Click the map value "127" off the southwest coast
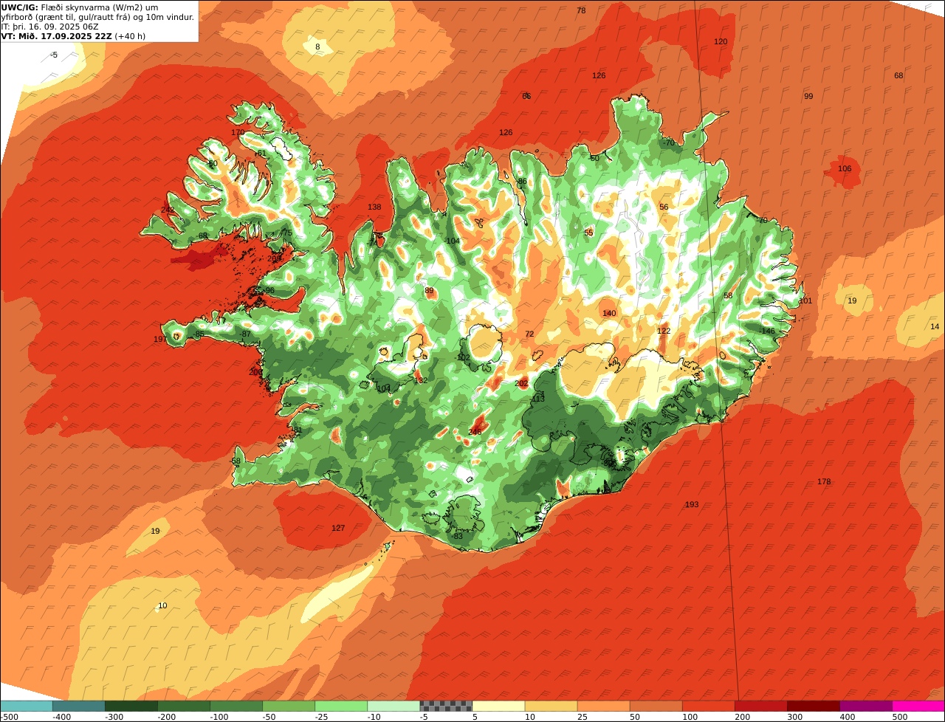 click(x=338, y=528)
